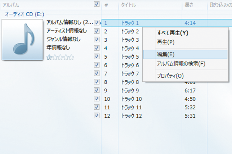Set the album's rating to three stars
Viewport: 232px width, 154px height.
pos(60,57)
